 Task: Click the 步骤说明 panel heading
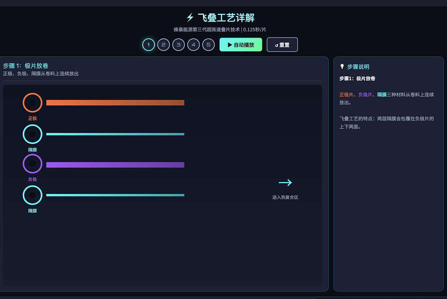point(358,67)
